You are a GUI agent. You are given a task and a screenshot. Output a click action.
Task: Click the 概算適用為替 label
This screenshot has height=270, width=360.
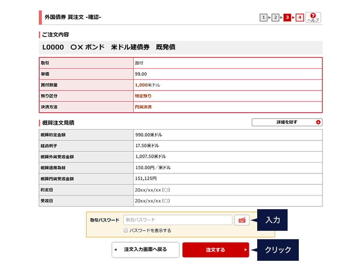[x=53, y=168]
